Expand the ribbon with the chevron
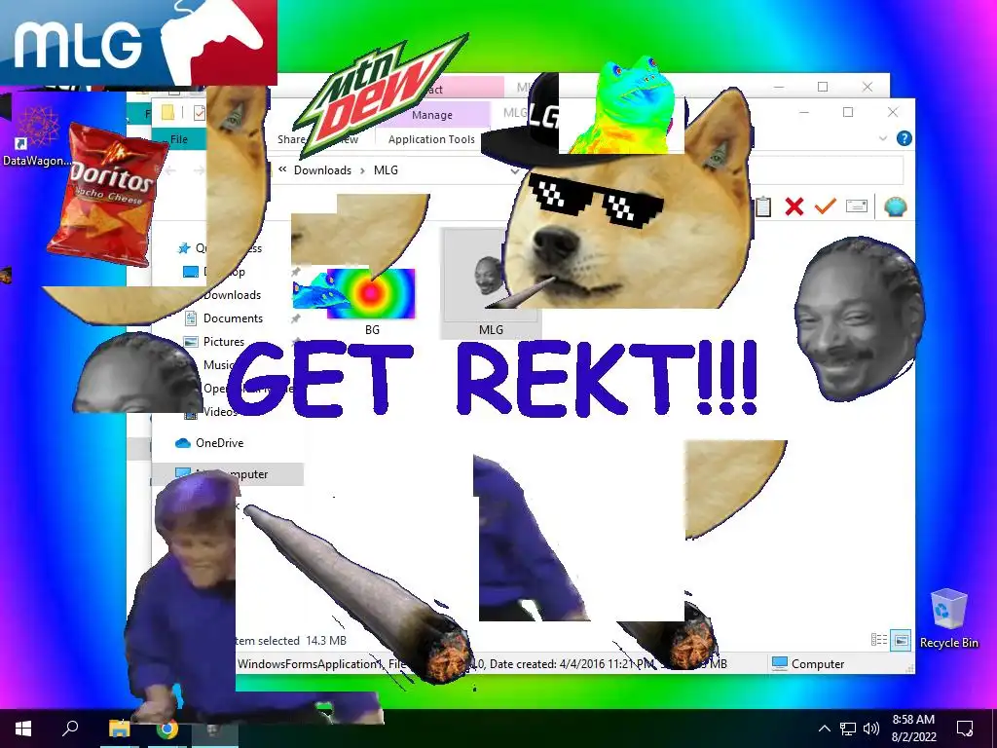The width and height of the screenshot is (997, 748). [x=882, y=138]
